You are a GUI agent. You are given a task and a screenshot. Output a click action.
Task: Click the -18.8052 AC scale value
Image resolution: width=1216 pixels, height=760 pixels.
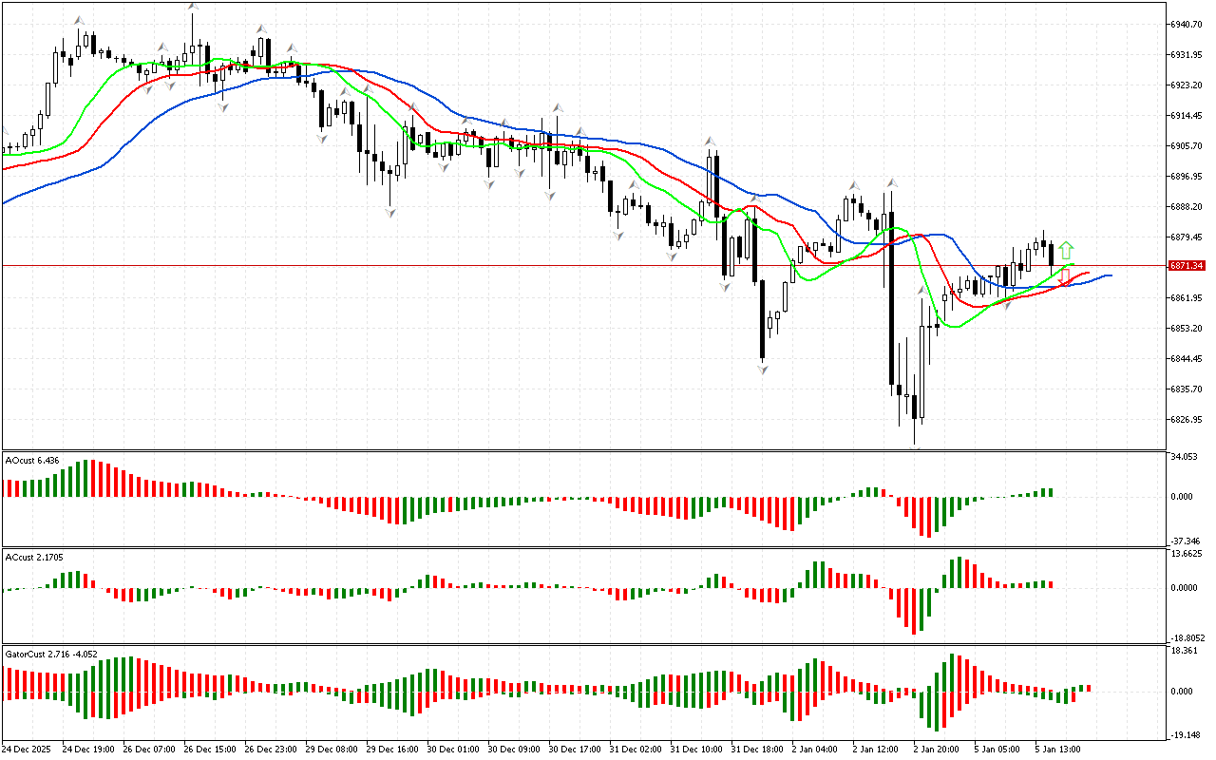coord(1186,638)
